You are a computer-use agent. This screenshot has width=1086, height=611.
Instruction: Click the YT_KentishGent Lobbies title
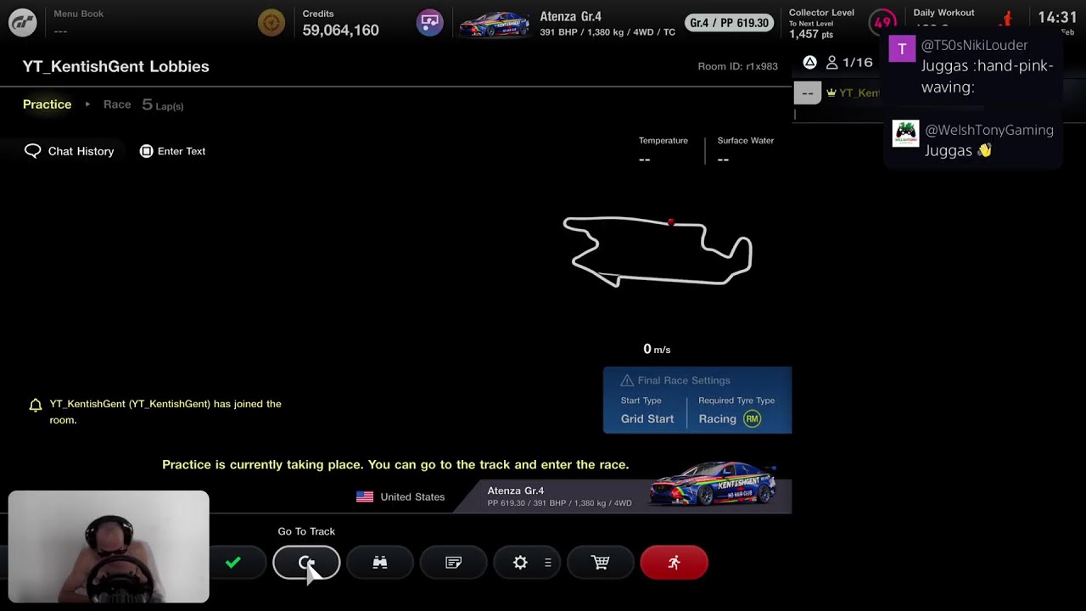[x=116, y=66]
